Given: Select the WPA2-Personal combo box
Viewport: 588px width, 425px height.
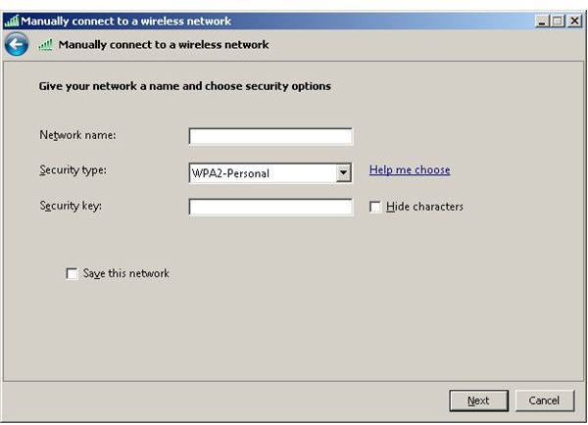Looking at the screenshot, I should coord(270,173).
